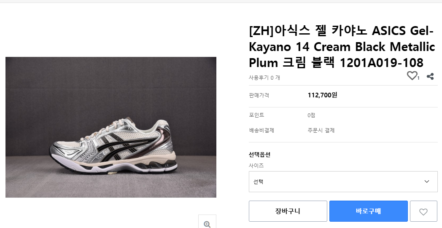This screenshot has height=228, width=442.
Task: Click the blue 바로구매 button
Action: pyautogui.click(x=368, y=211)
